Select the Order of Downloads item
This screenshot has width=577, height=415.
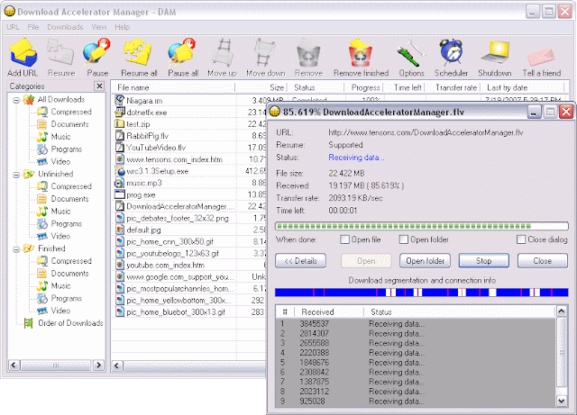point(70,323)
